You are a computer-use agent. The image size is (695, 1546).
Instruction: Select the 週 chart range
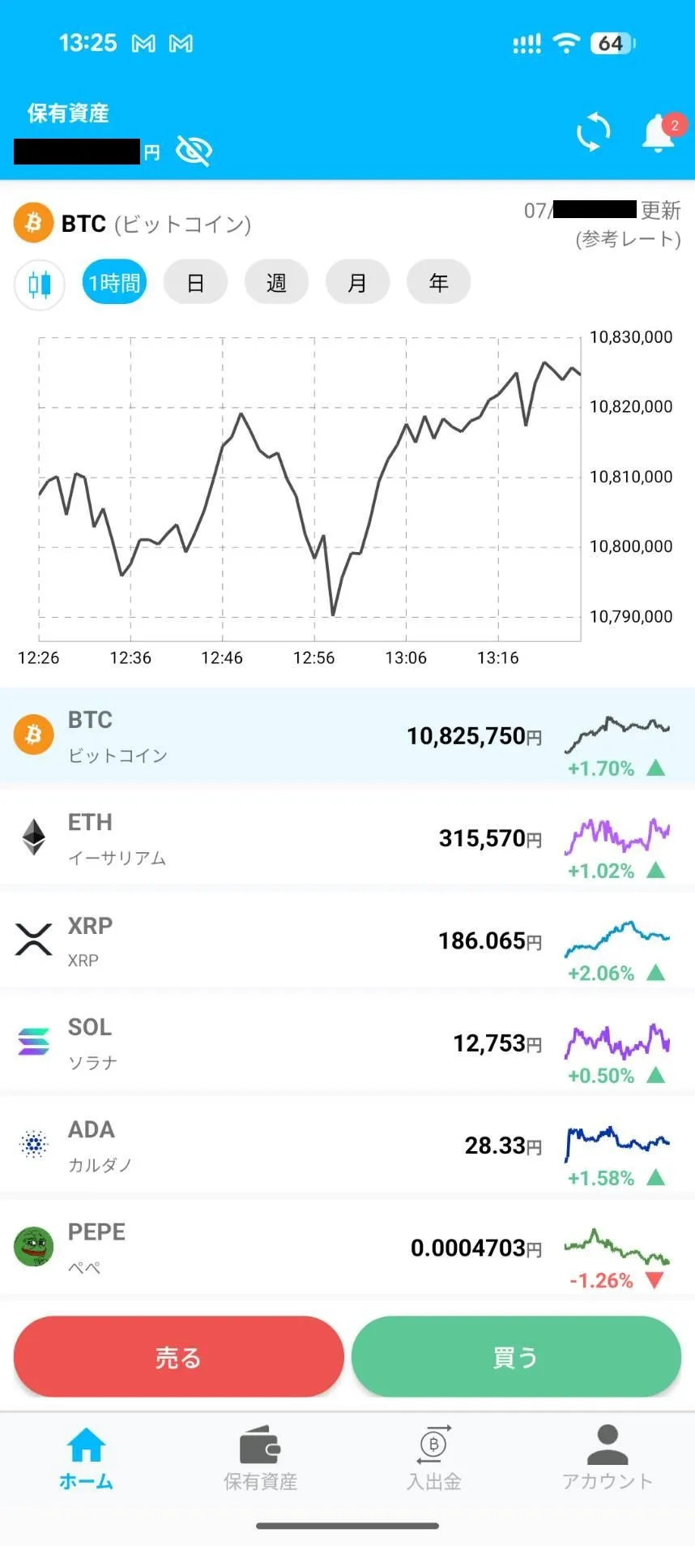[276, 282]
